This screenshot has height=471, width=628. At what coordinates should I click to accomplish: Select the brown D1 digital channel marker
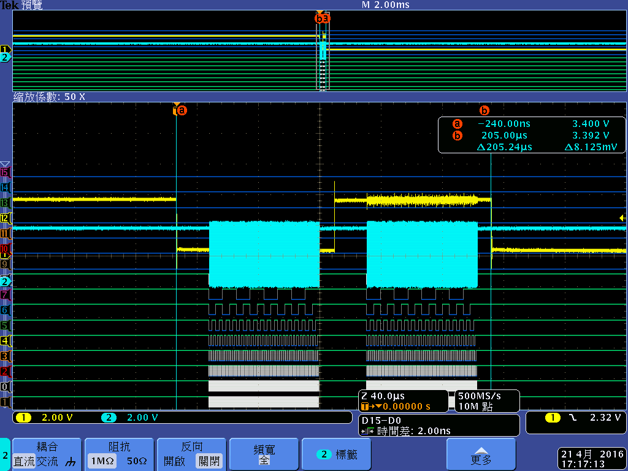[5, 402]
